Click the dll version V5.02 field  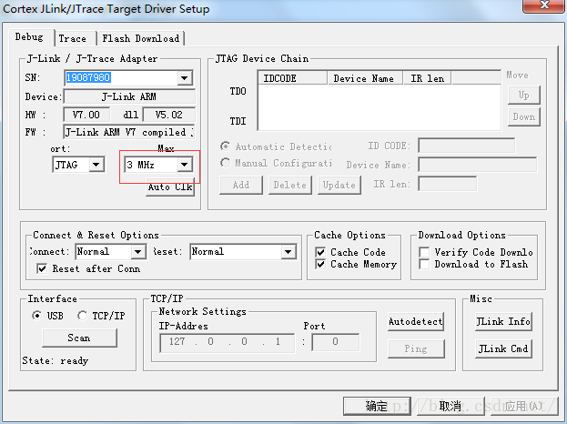click(x=169, y=115)
